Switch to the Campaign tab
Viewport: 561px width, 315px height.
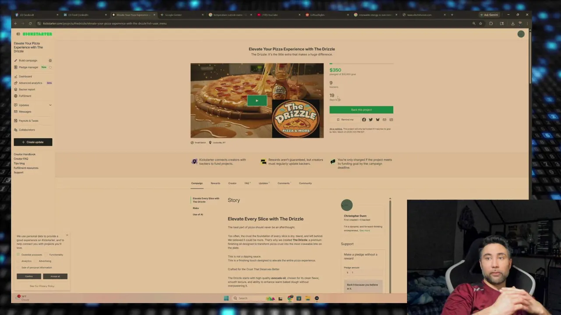click(x=197, y=183)
